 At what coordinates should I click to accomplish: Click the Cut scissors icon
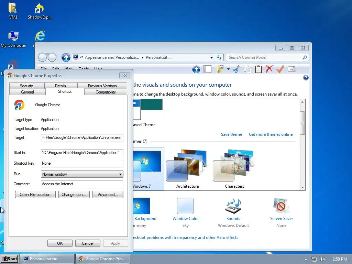236,69
